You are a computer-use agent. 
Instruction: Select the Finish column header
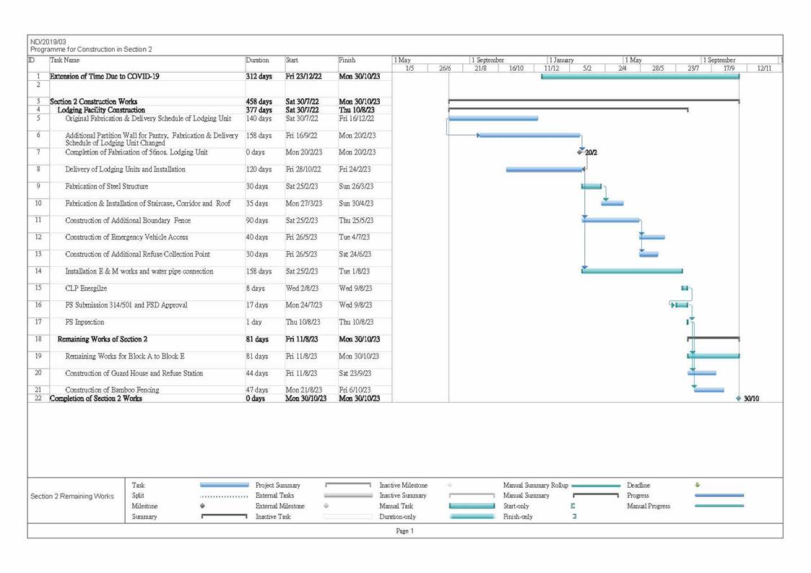point(347,61)
